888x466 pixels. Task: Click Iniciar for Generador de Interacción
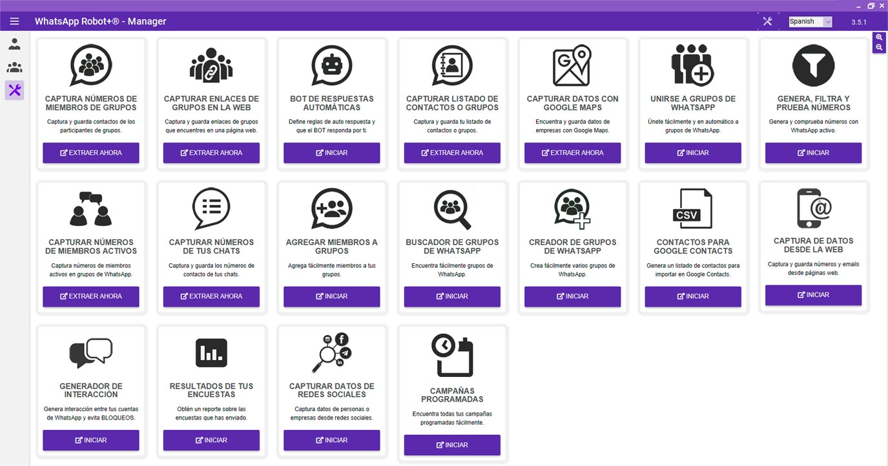coord(91,440)
